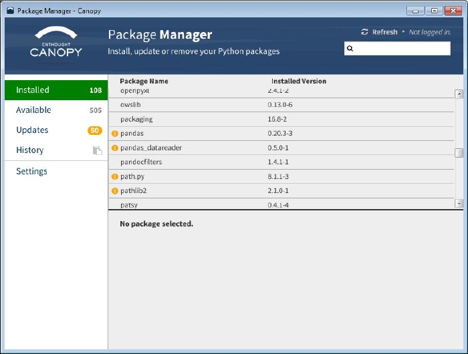Viewport: 468px width, 354px height.
Task: Click the update warning icon next to pandas
Action: (114, 134)
